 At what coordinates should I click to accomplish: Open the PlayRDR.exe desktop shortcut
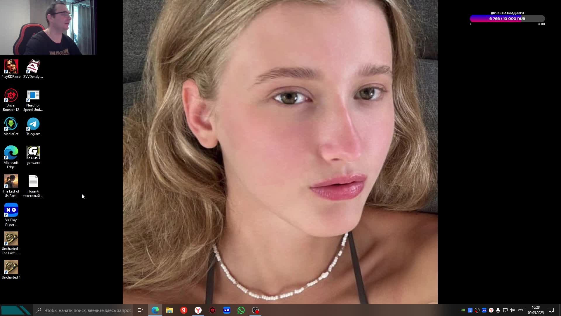(x=11, y=69)
